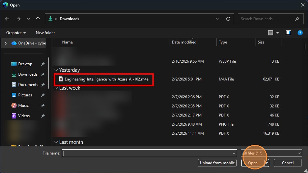Open the All files type filter
This screenshot has width=308, height=173.
[x=271, y=153]
